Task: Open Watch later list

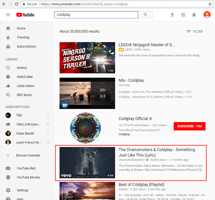Action: pyautogui.click(x=25, y=77)
